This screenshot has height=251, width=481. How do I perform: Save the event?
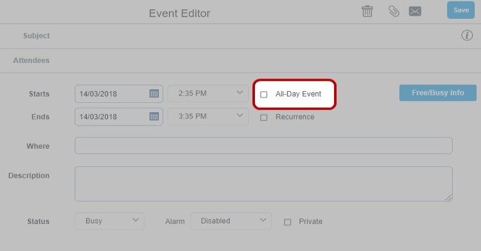coord(461,10)
